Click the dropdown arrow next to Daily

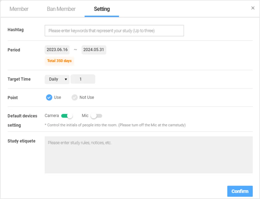(66, 79)
